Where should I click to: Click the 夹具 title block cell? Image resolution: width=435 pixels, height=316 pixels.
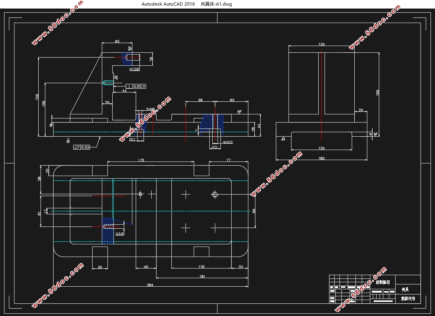click(x=405, y=289)
